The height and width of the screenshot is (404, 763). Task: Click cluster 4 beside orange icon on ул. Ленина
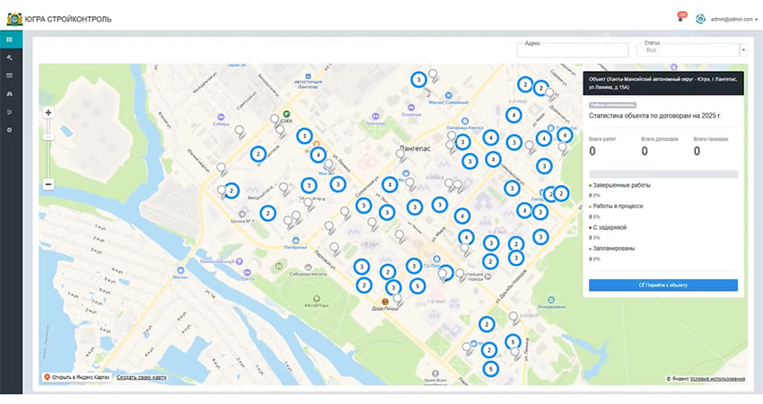point(318,154)
